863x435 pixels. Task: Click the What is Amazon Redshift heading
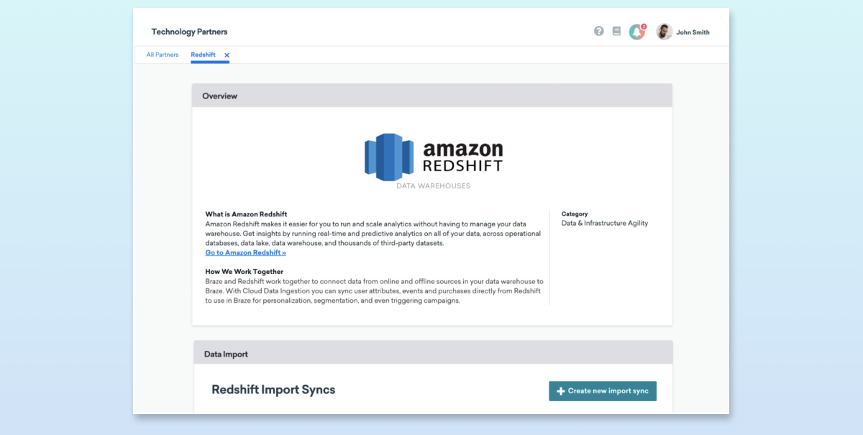[246, 214]
